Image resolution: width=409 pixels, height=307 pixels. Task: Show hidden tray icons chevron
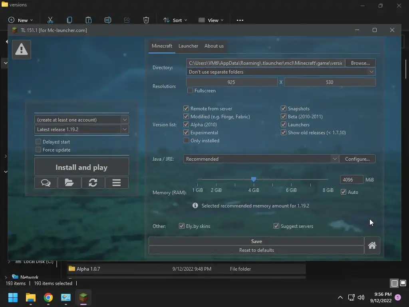tap(340, 297)
